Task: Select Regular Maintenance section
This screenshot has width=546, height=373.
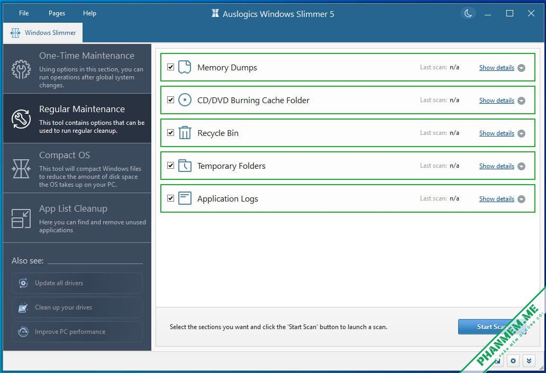Action: tap(77, 119)
